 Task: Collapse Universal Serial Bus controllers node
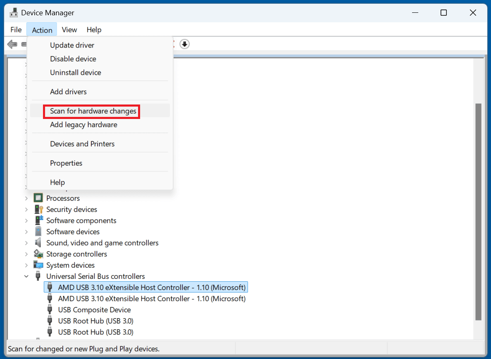[26, 276]
